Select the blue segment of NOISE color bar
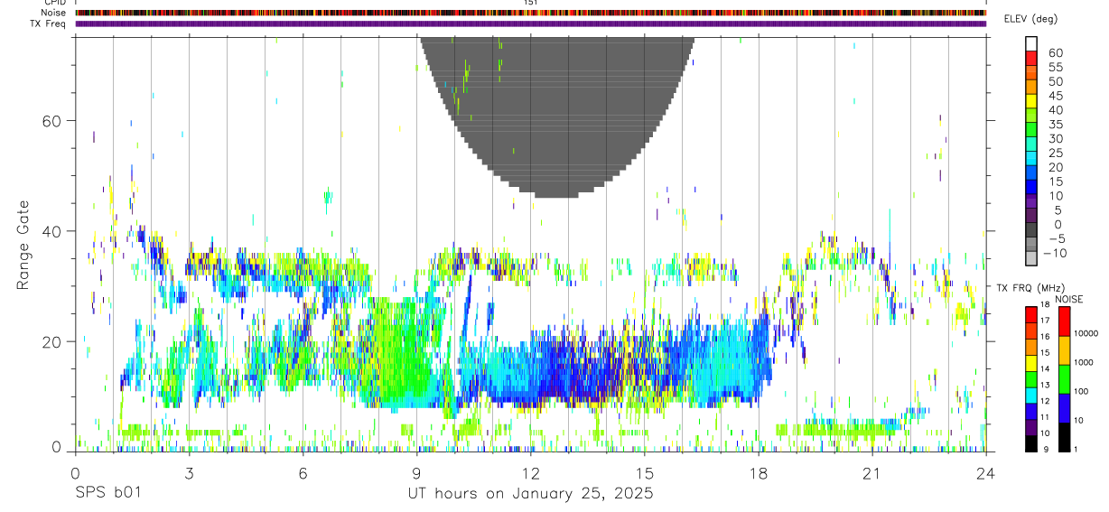Screen dimensions: 1109x512 [x=1063, y=408]
